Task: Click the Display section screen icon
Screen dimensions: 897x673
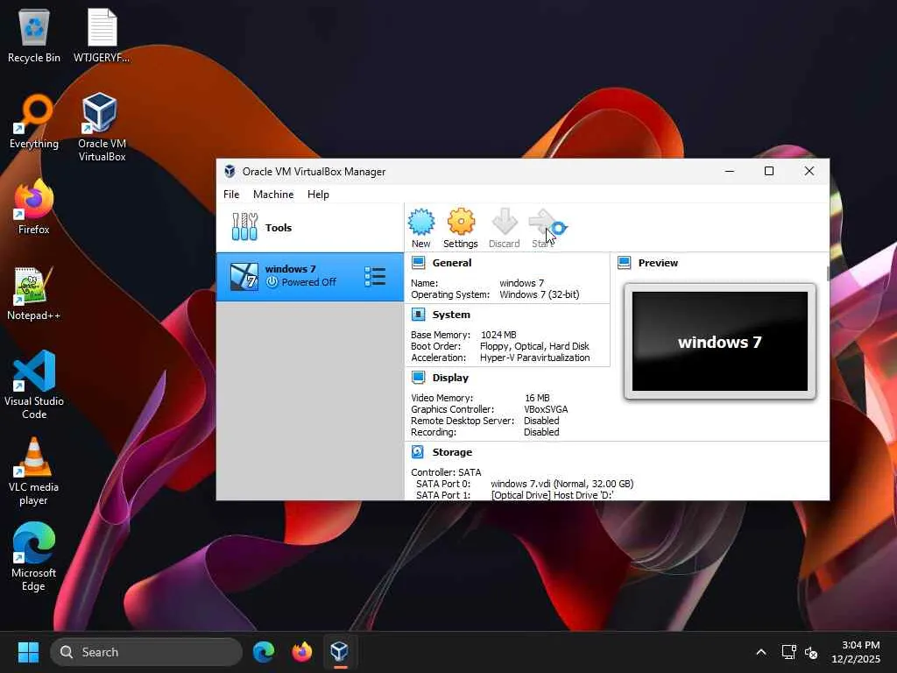Action: pyautogui.click(x=418, y=377)
